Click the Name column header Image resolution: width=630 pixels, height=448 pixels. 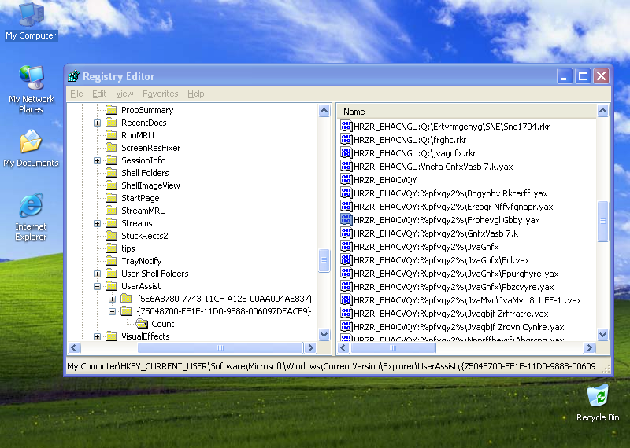pyautogui.click(x=467, y=112)
